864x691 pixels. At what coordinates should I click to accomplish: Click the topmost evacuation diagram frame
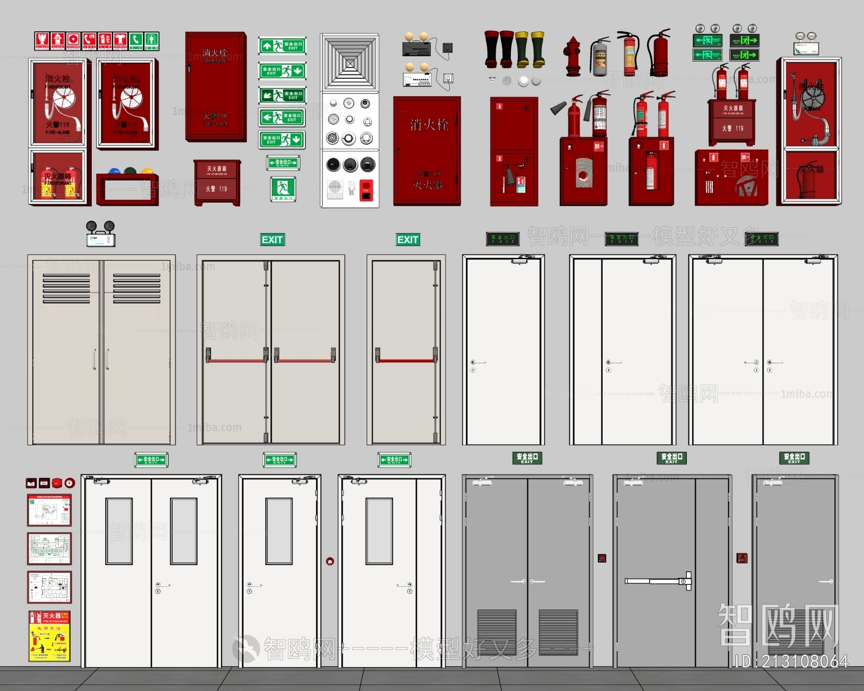tap(49, 510)
